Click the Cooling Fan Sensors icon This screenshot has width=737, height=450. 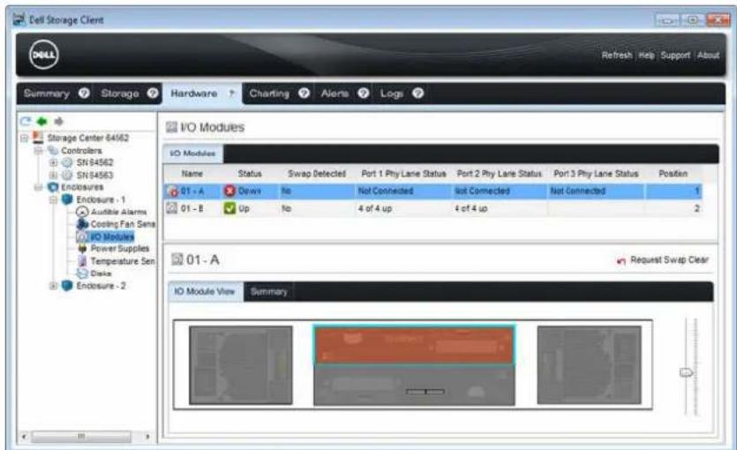pos(82,224)
